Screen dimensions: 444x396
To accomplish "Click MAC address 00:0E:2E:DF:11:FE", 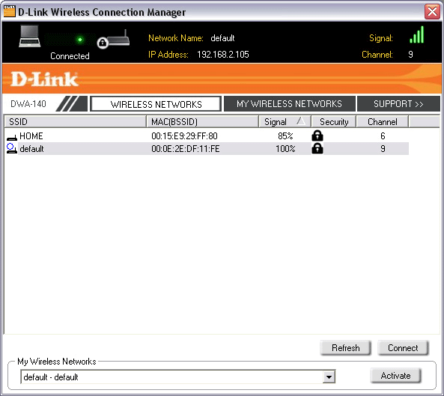I will (x=186, y=149).
